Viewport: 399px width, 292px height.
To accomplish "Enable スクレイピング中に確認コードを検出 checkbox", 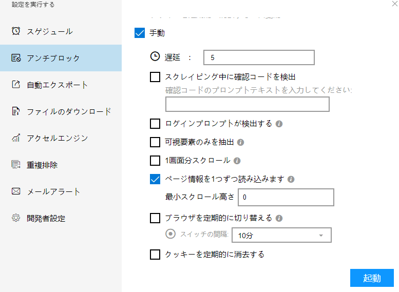I will coord(155,77).
